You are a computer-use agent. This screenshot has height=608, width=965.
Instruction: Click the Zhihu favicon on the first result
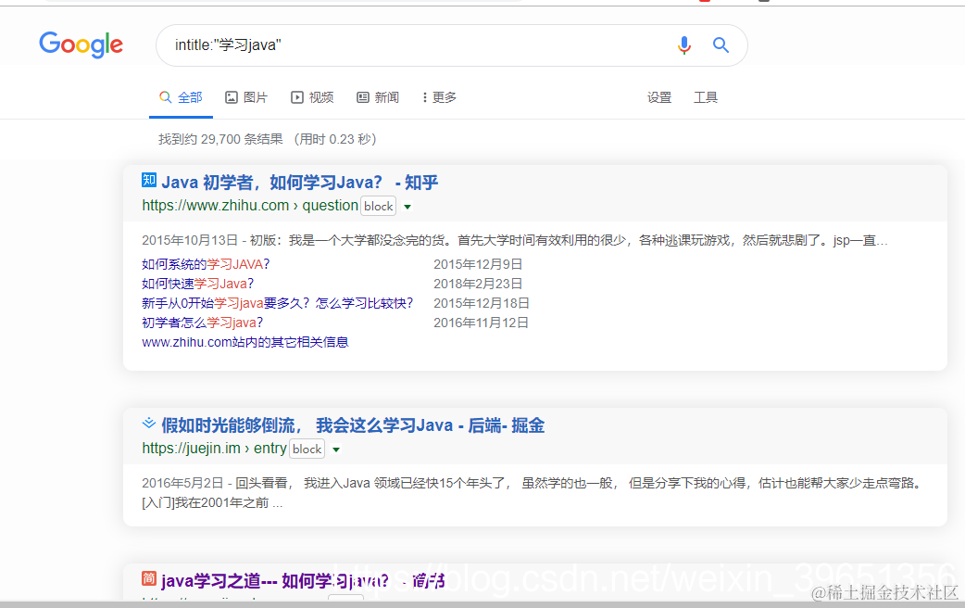pos(149,181)
